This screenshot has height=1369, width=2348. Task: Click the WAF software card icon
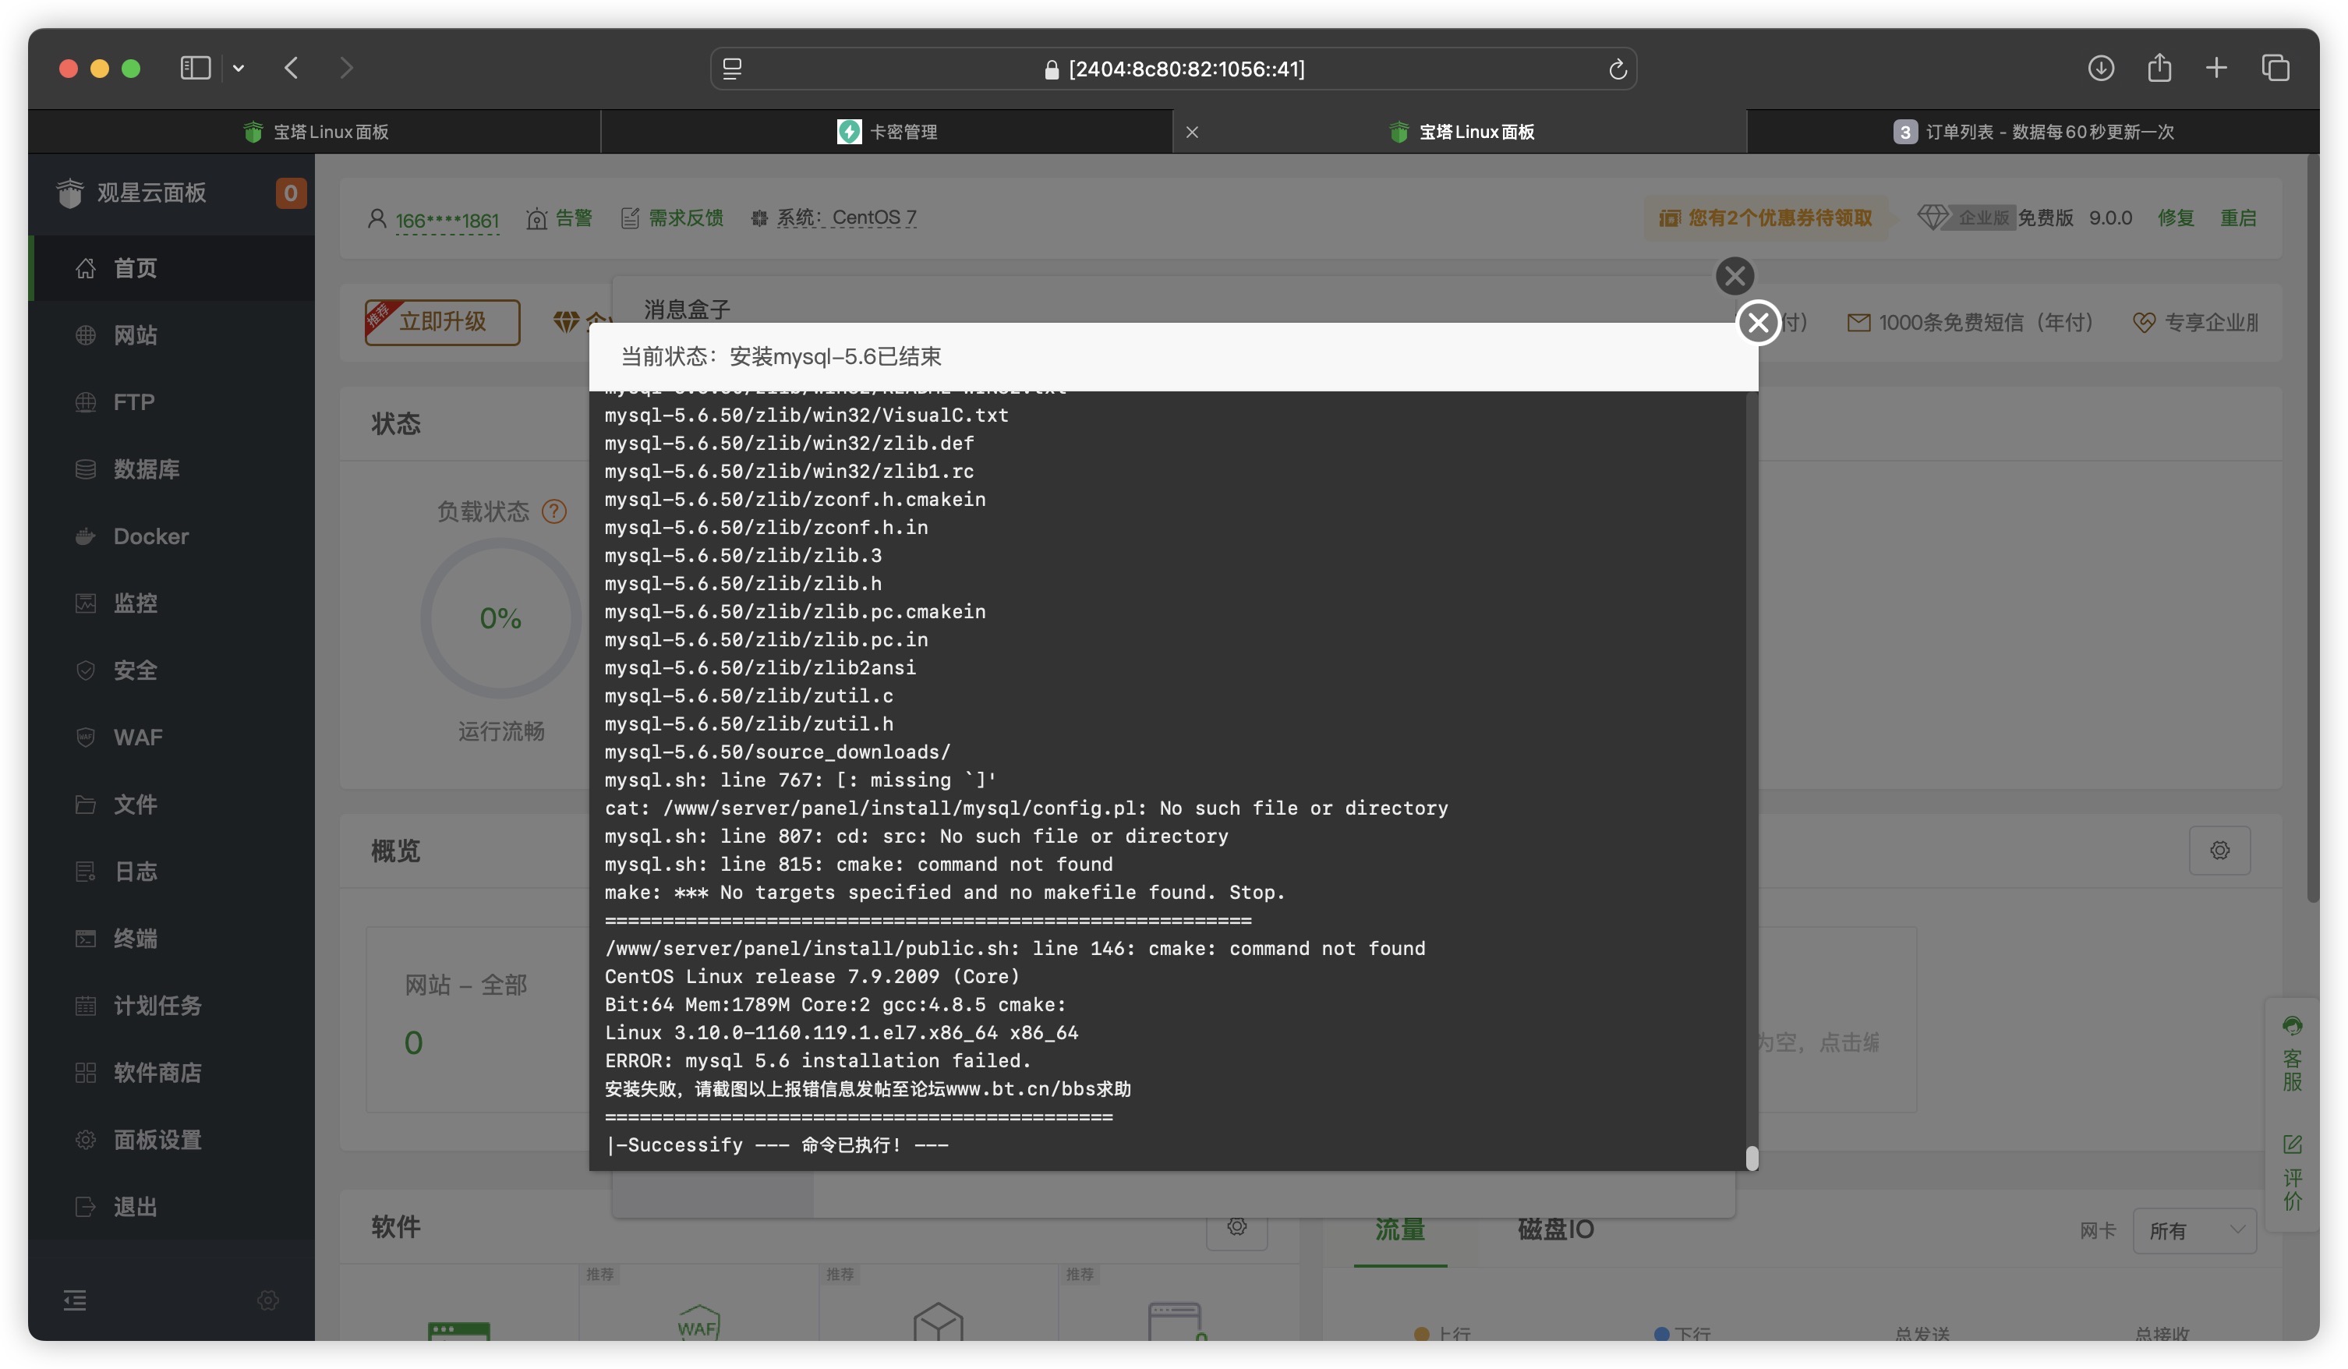coord(698,1321)
